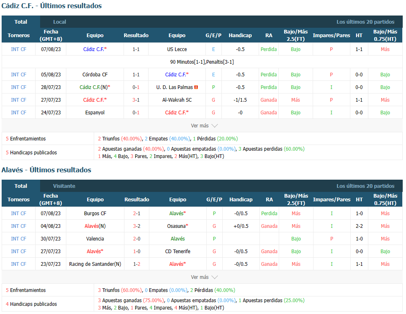Open Los últimos 20 partidos in Alavés table
Image resolution: width=406 pixels, height=314 pixels.
(365, 186)
